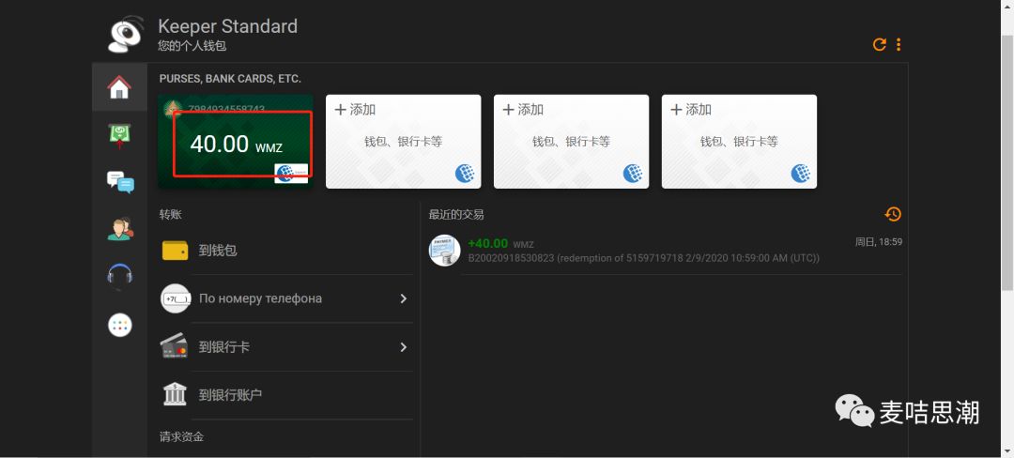The height and width of the screenshot is (458, 1014).
Task: Open the round apps-grid sidebar icon
Action: point(119,325)
